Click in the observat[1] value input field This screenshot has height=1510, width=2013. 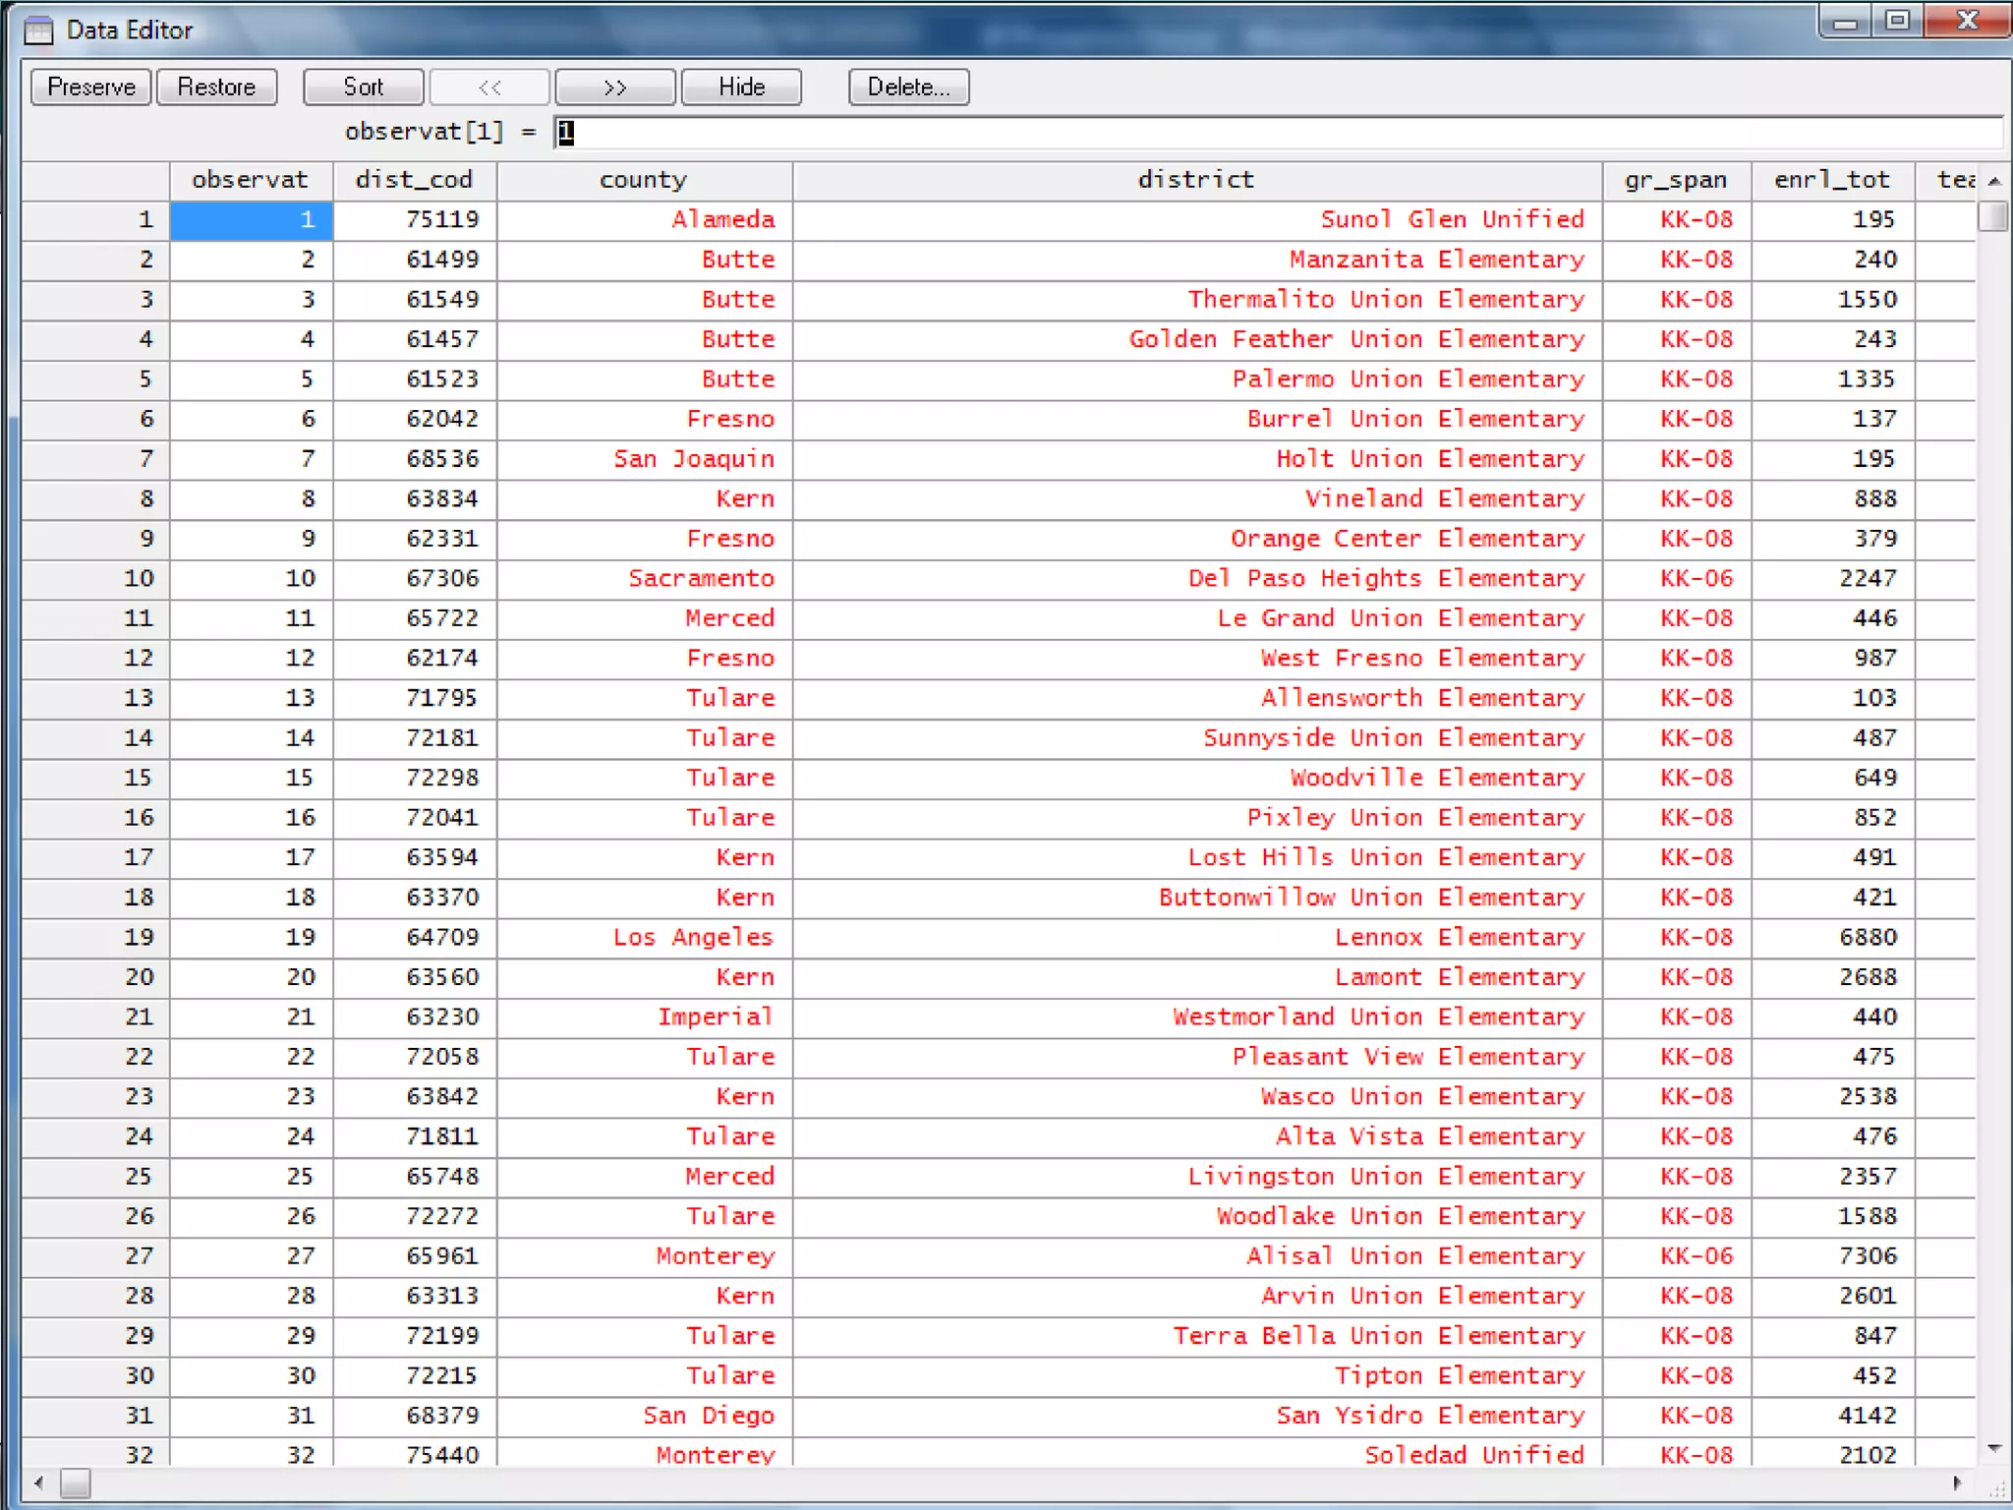[x=1278, y=132]
